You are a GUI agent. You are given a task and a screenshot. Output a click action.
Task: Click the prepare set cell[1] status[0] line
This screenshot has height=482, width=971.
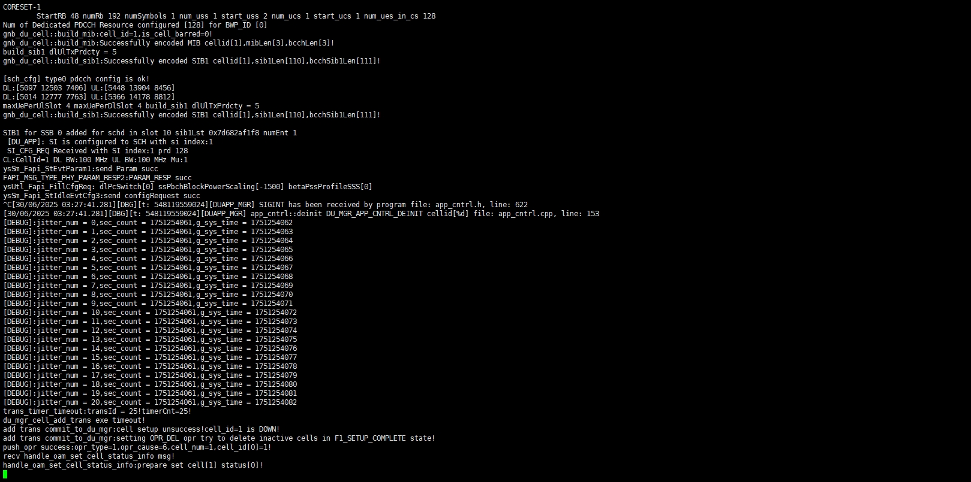pos(133,465)
